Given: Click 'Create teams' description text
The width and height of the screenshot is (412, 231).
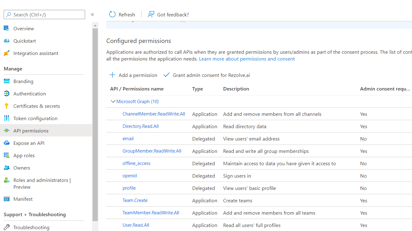Looking at the screenshot, I should pos(237,200).
